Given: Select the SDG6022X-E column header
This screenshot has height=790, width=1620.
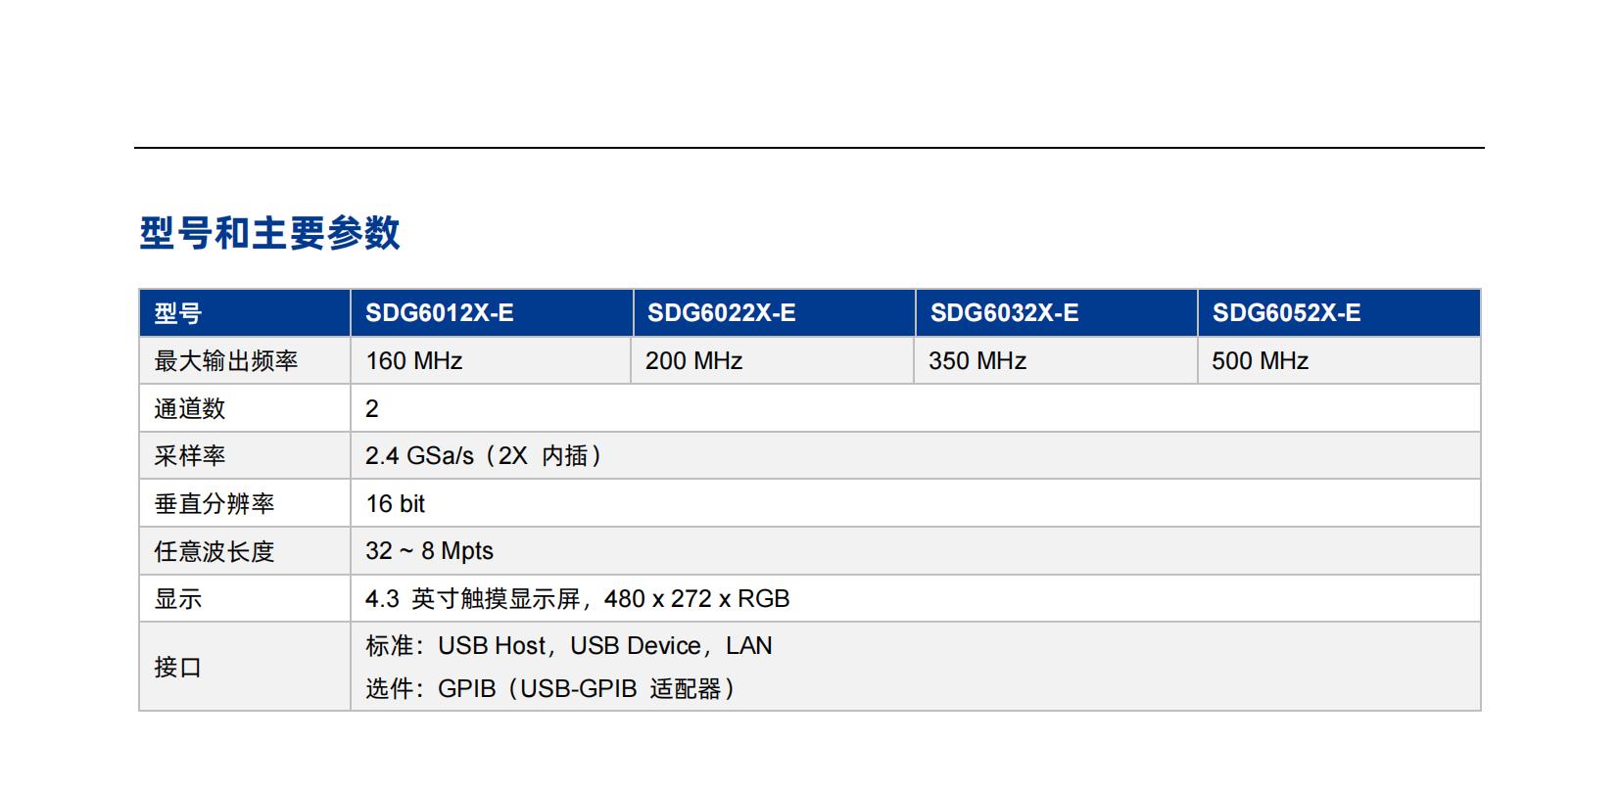Looking at the screenshot, I should (x=721, y=313).
